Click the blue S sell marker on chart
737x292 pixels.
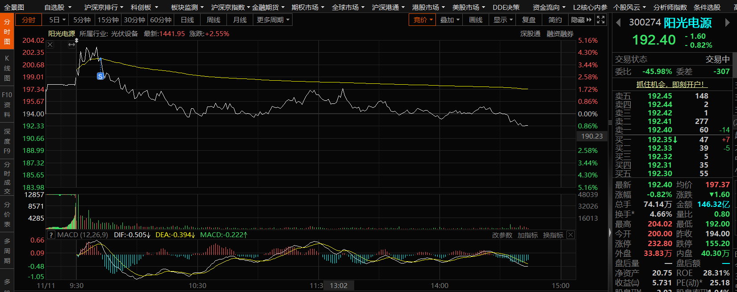tap(100, 76)
